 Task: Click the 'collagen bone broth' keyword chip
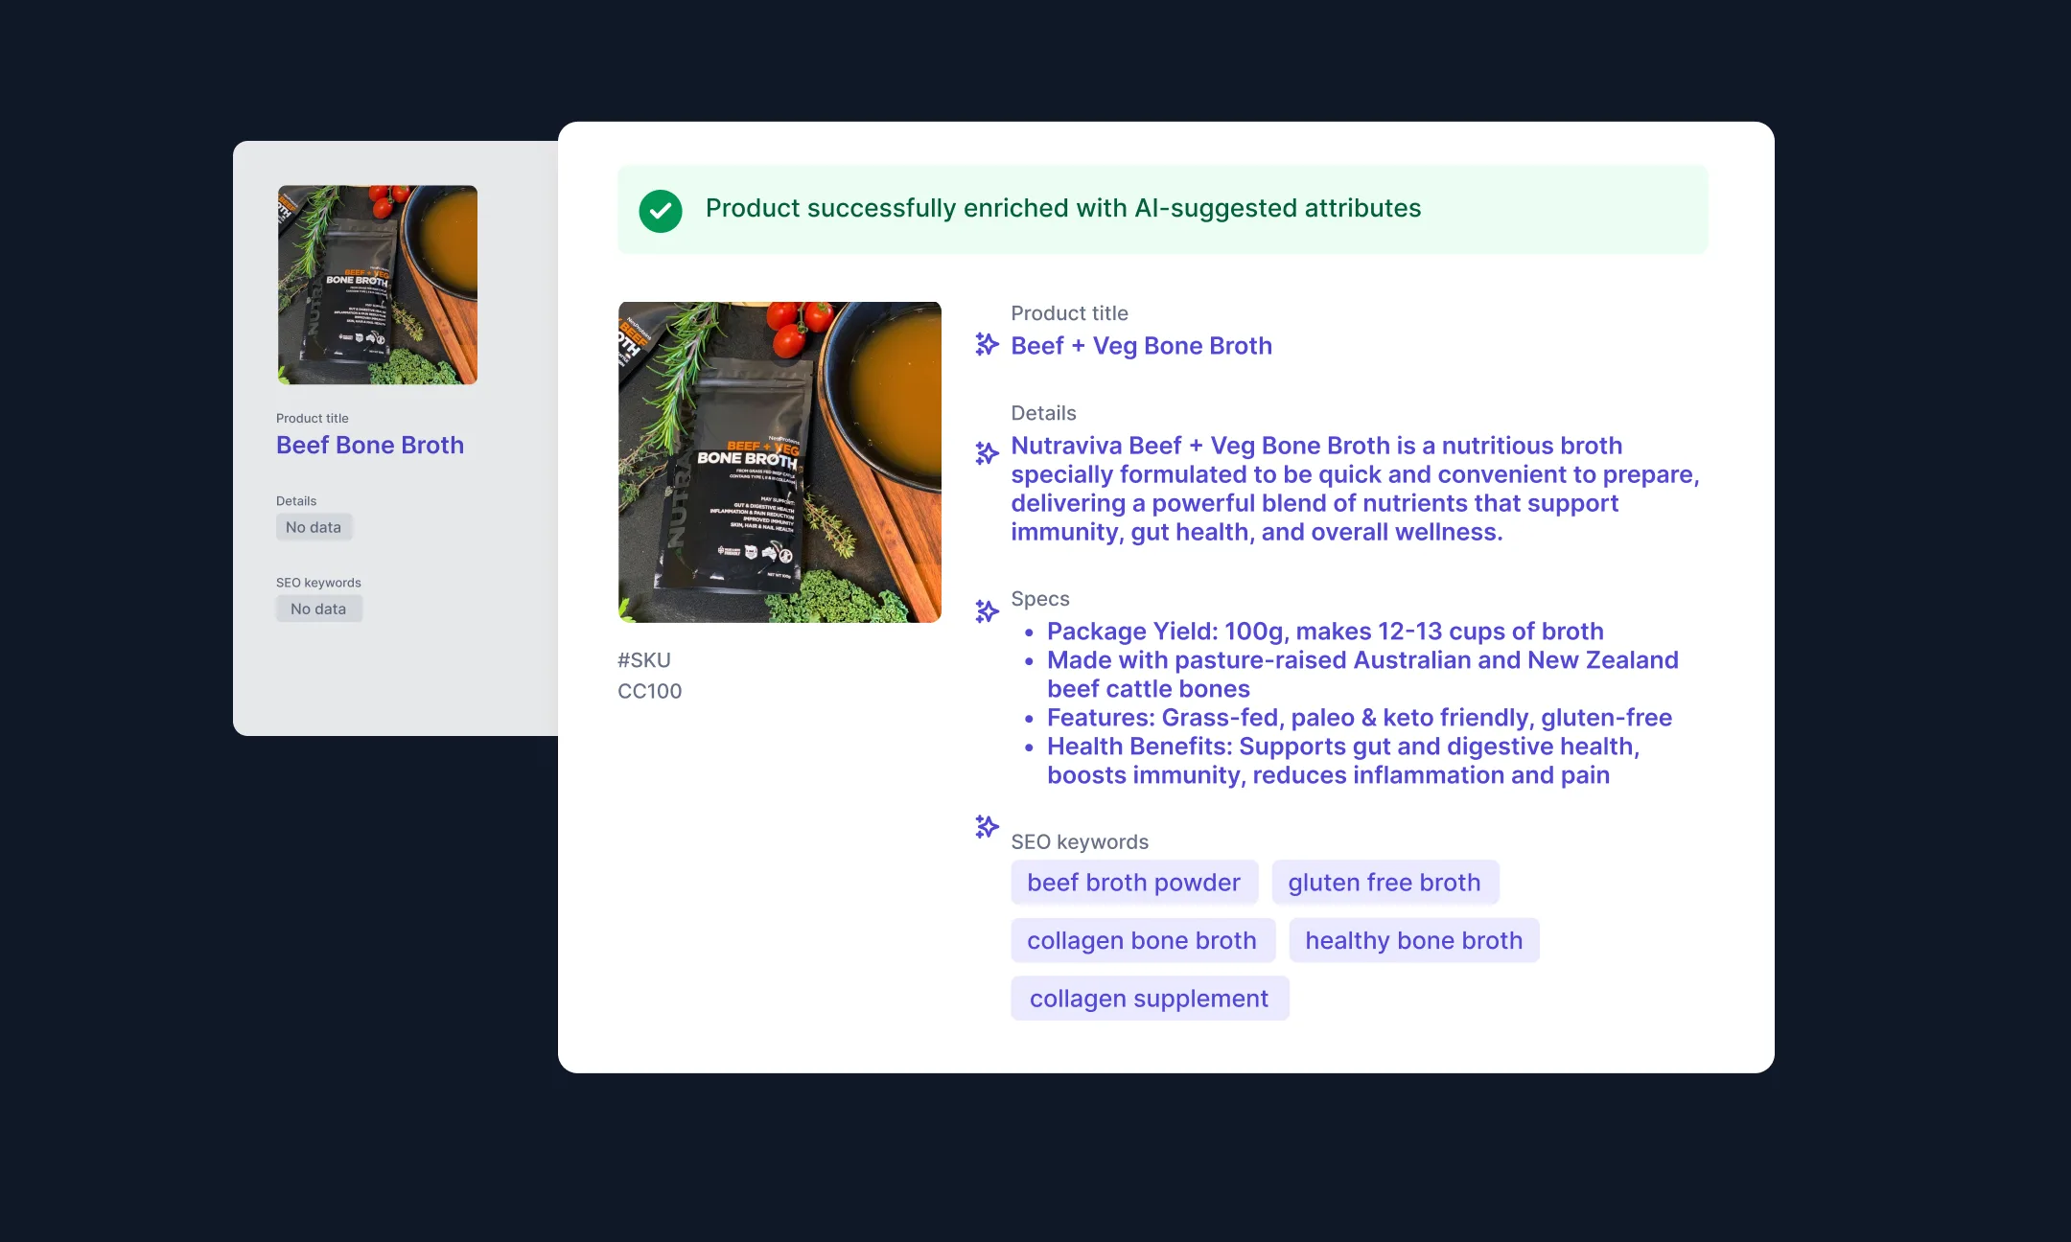1141,940
